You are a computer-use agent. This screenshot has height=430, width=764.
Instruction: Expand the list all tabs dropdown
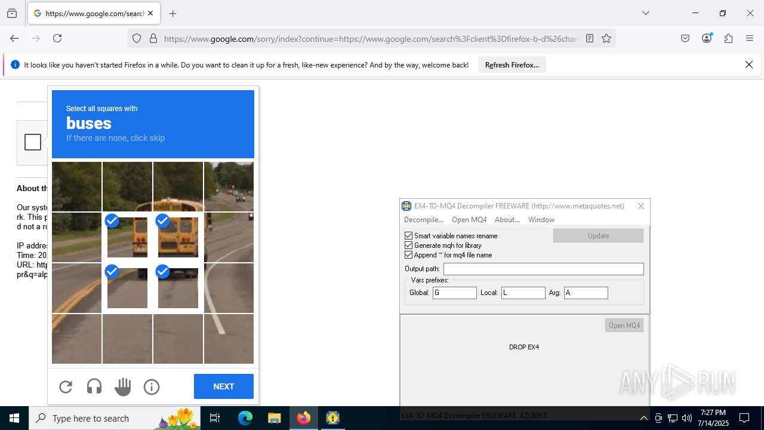tap(645, 13)
